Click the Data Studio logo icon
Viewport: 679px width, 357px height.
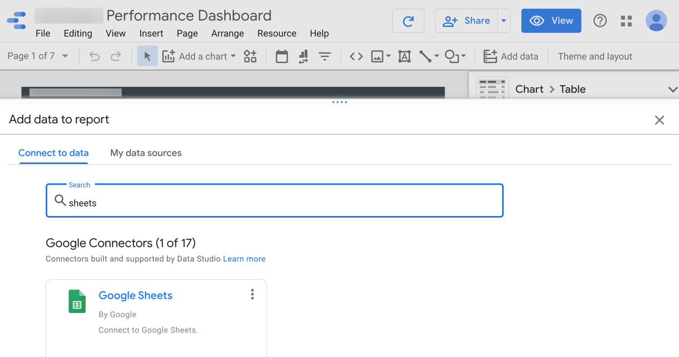17,20
